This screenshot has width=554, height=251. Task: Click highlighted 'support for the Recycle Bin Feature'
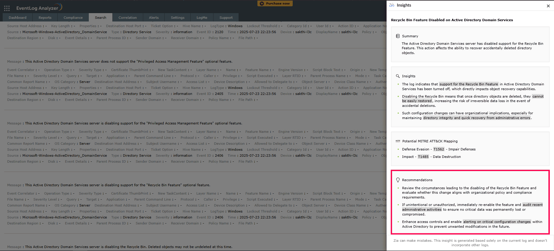click(468, 84)
